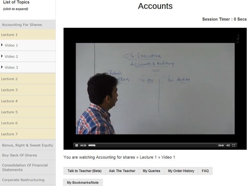The image size is (248, 186).
Task: Open Consolidation Of Financial Statements topic
Action: click(25, 167)
